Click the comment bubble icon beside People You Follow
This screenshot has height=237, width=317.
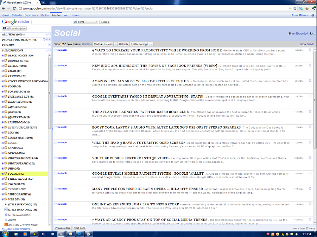[x=44, y=40]
